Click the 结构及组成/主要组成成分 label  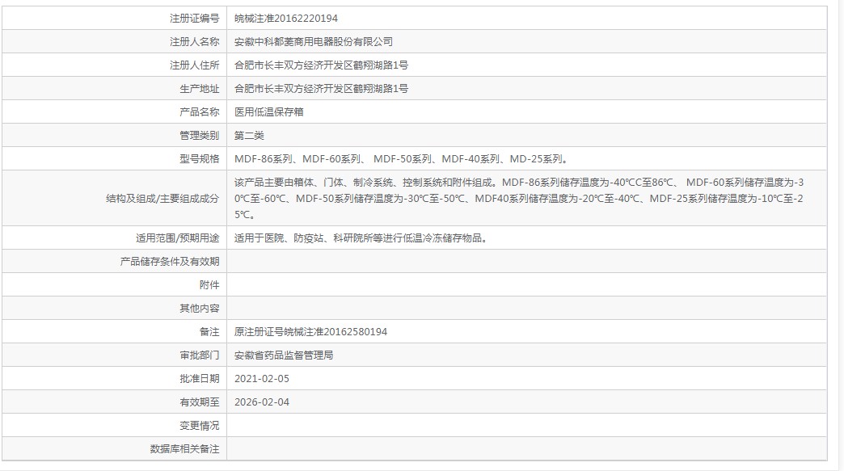pos(162,199)
